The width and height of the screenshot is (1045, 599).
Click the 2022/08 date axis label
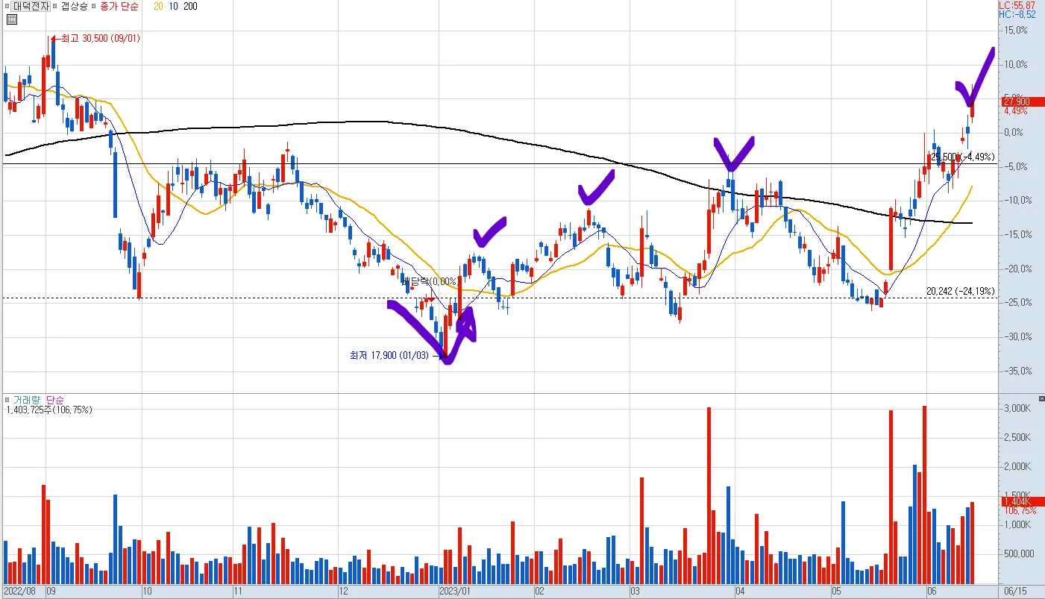[19, 591]
